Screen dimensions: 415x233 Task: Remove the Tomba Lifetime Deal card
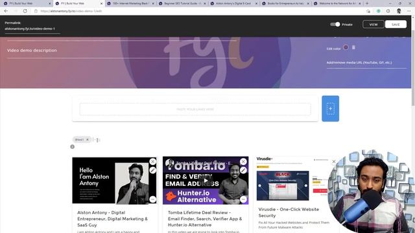[x=243, y=161]
